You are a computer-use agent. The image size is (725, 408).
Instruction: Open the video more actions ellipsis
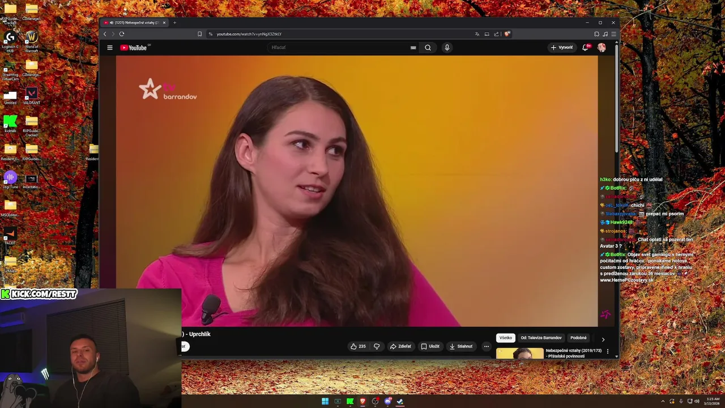[486, 346]
